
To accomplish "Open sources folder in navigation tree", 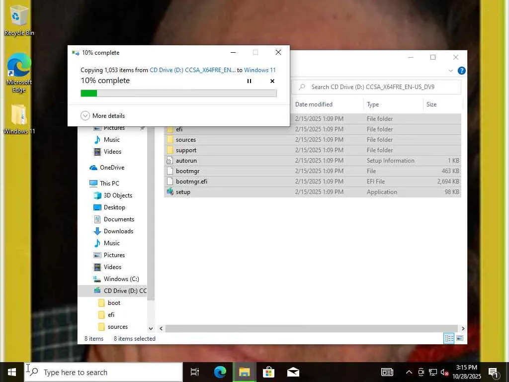I will click(x=117, y=327).
